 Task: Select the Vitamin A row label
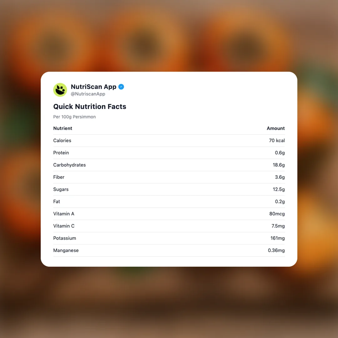(64, 214)
